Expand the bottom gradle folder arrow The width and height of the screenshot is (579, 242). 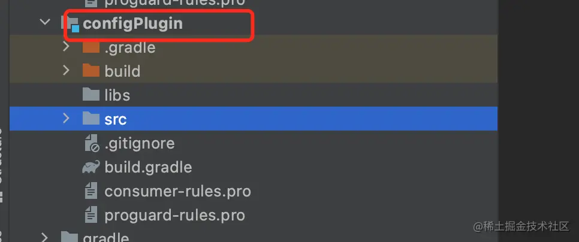tap(45, 237)
